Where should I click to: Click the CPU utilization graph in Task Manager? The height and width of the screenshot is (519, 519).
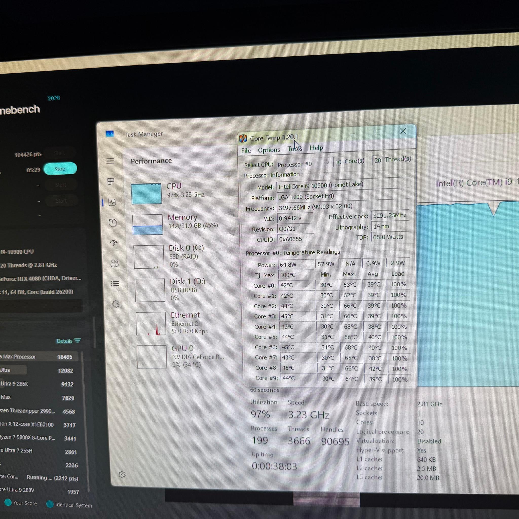pos(467,294)
